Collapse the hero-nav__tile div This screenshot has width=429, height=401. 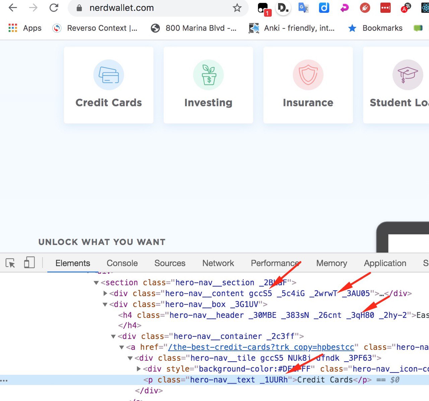[x=130, y=358]
